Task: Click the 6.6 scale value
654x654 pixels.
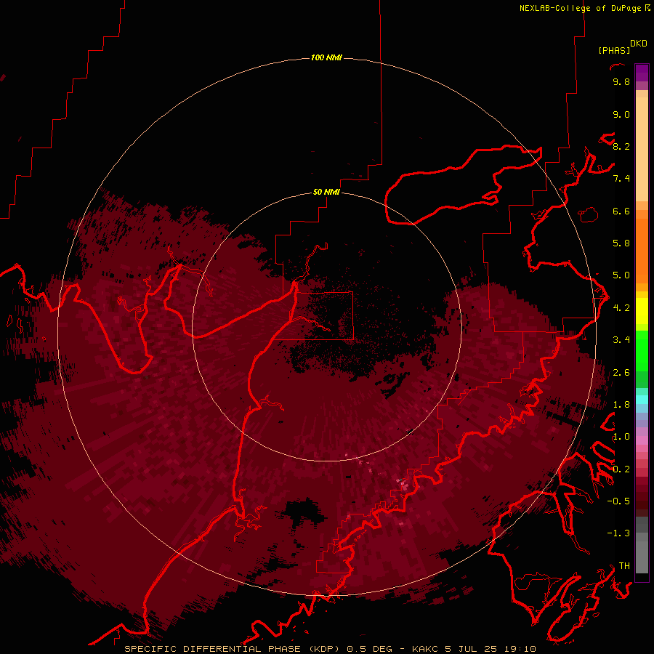Action: (621, 211)
